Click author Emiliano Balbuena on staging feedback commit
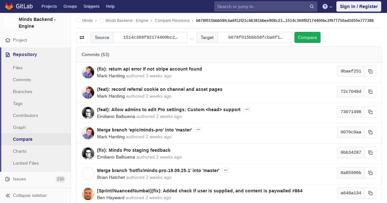Screen dimensions: 387x203 (116, 157)
